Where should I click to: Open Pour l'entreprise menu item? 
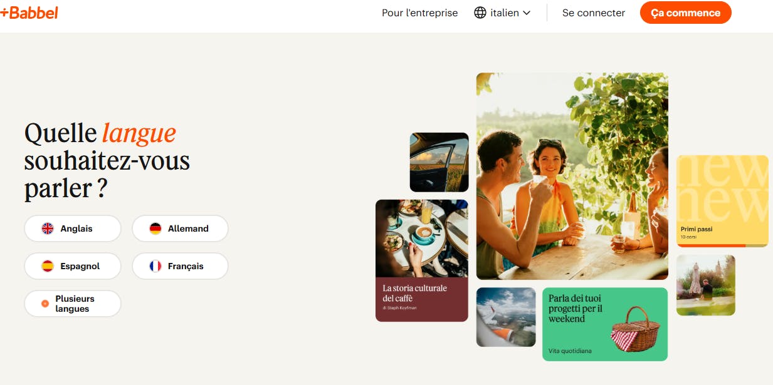point(420,13)
